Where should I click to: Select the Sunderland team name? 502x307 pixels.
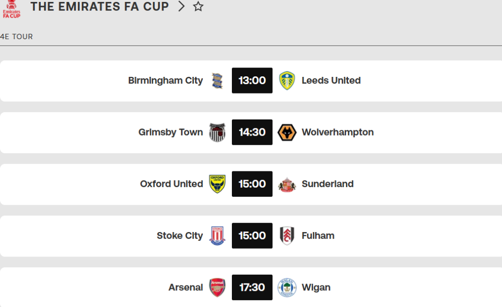pyautogui.click(x=327, y=184)
